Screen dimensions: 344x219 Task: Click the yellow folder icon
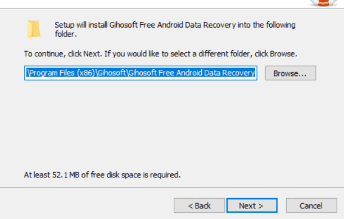point(34,29)
